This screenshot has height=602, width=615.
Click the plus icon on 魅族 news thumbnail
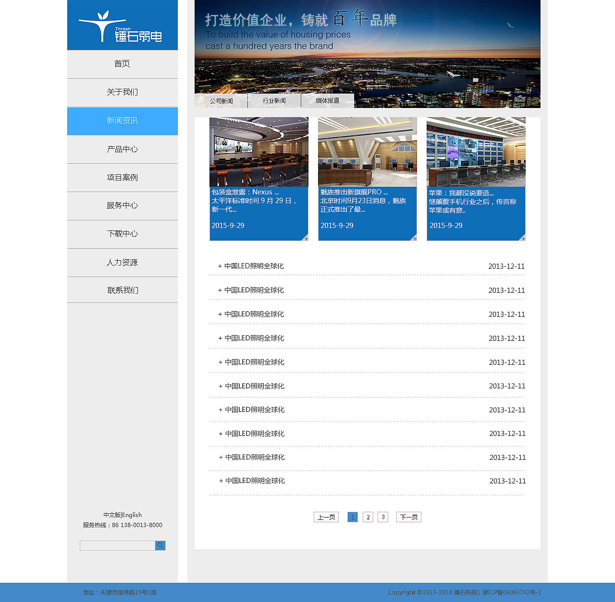tap(414, 238)
